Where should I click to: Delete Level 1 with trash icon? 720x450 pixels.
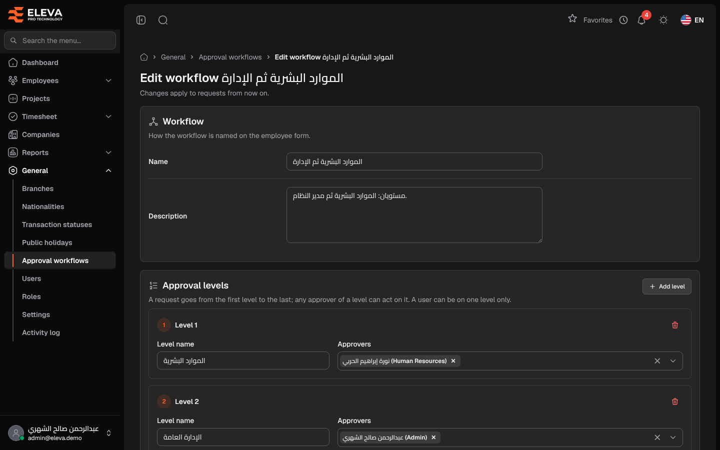tap(675, 325)
